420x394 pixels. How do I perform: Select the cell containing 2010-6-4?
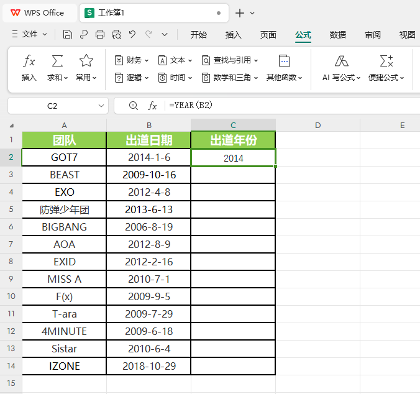point(148,349)
